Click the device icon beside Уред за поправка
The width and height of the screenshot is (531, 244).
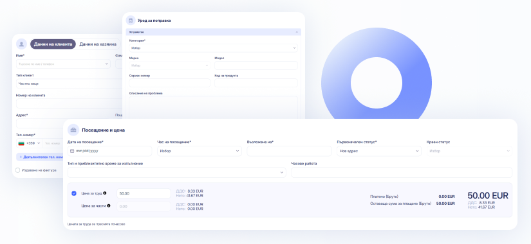[x=131, y=21]
